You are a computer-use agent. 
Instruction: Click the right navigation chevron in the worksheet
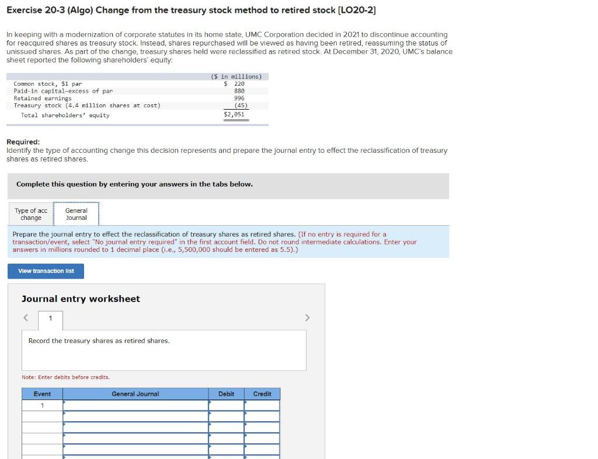click(308, 318)
